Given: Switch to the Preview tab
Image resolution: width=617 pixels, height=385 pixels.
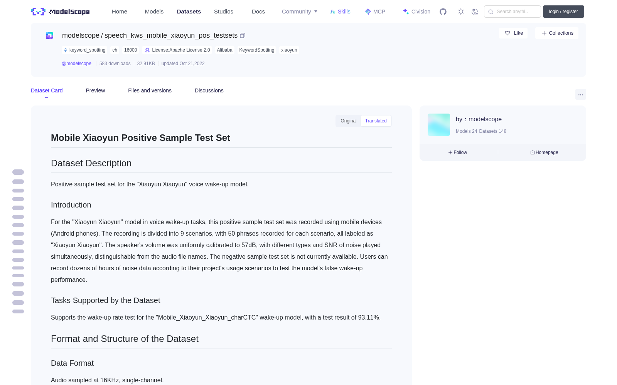Looking at the screenshot, I should coord(95,90).
